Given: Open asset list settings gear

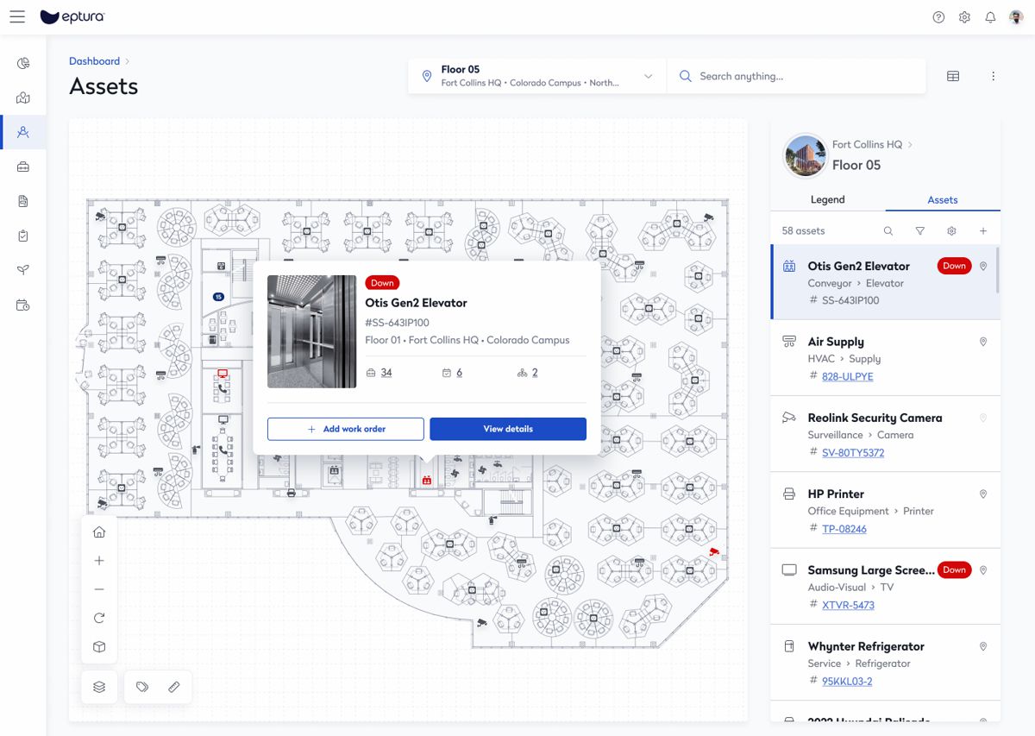Looking at the screenshot, I should [951, 231].
